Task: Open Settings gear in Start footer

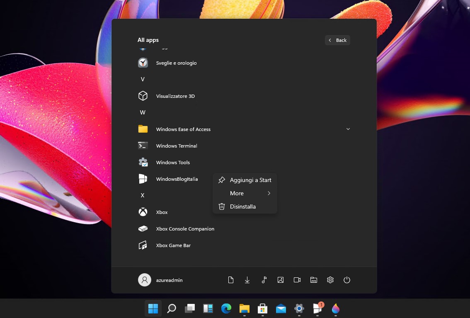Action: [330, 280]
